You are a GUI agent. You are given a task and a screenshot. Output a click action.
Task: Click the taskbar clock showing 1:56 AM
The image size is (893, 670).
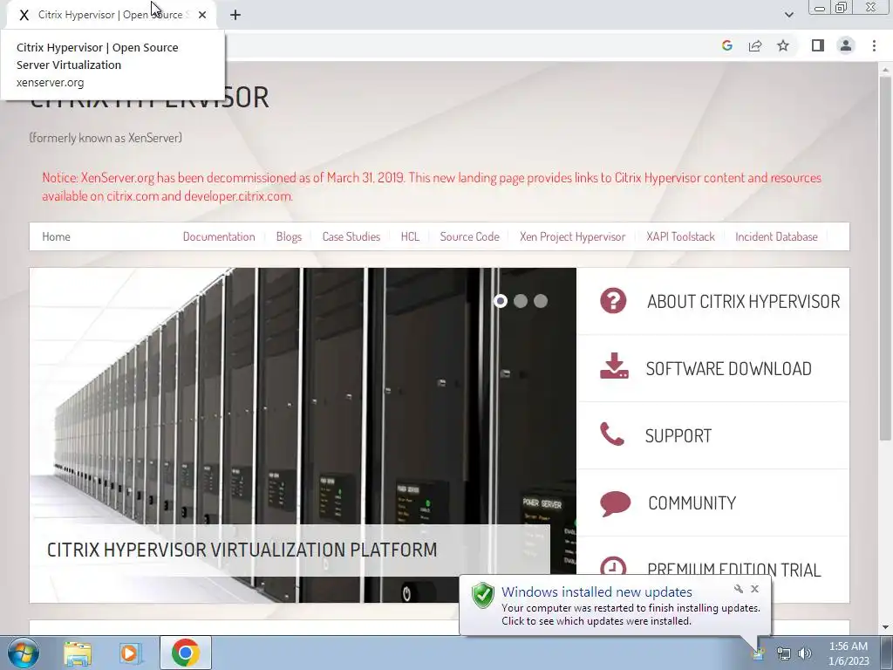[x=849, y=653]
